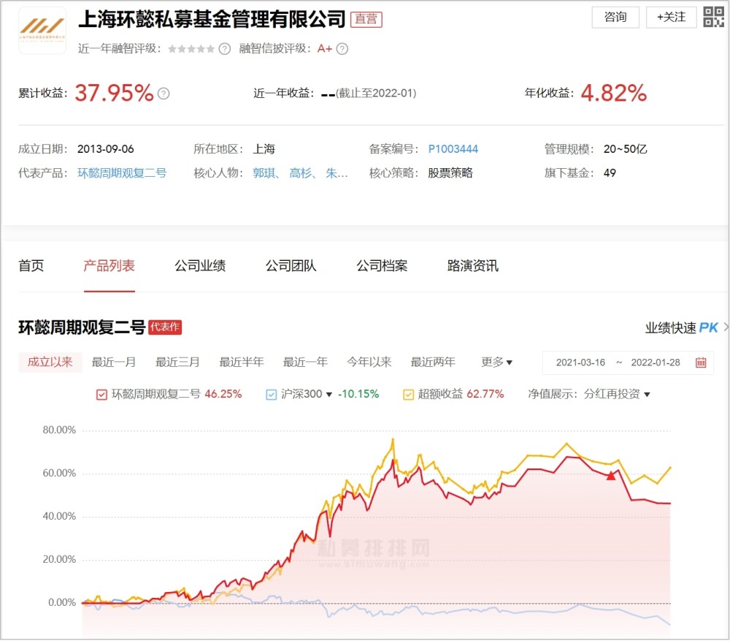Expand the 沪深300 benchmark dropdown arrow
The height and width of the screenshot is (641, 730).
pyautogui.click(x=329, y=395)
